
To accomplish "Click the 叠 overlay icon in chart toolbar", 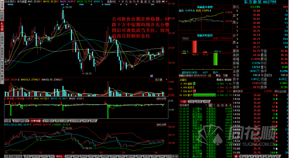I will 142,1.
